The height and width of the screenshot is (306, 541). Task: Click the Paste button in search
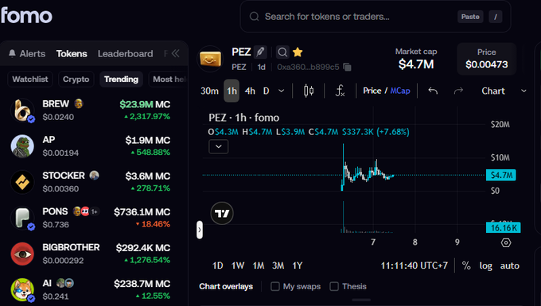pyautogui.click(x=470, y=17)
